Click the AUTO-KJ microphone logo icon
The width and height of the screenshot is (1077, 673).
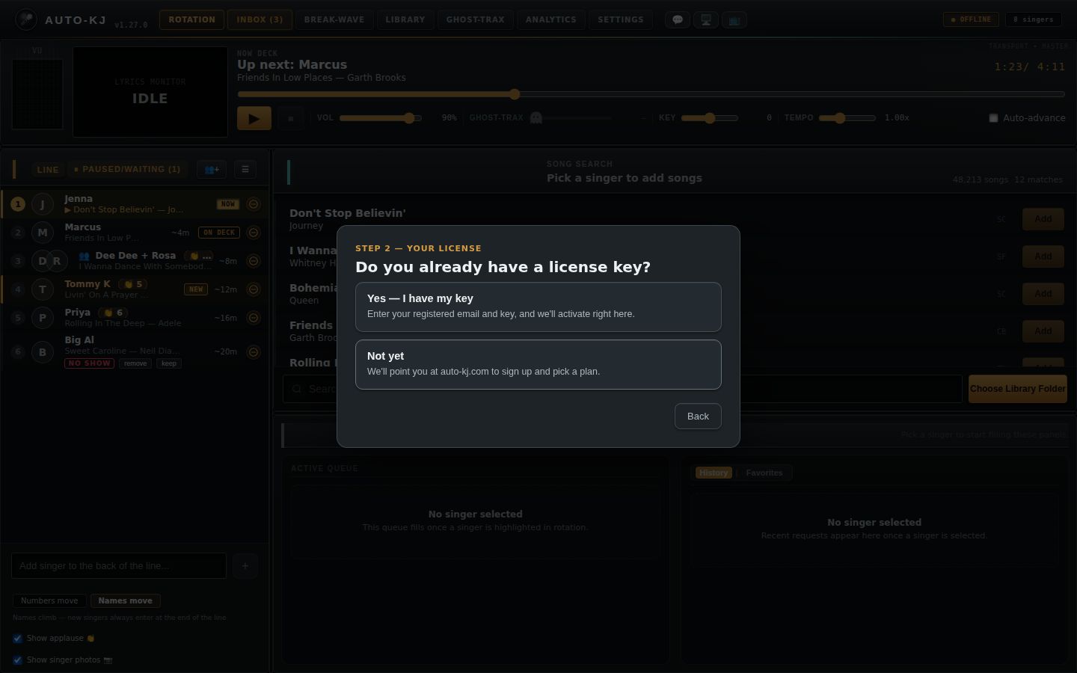pyautogui.click(x=26, y=19)
